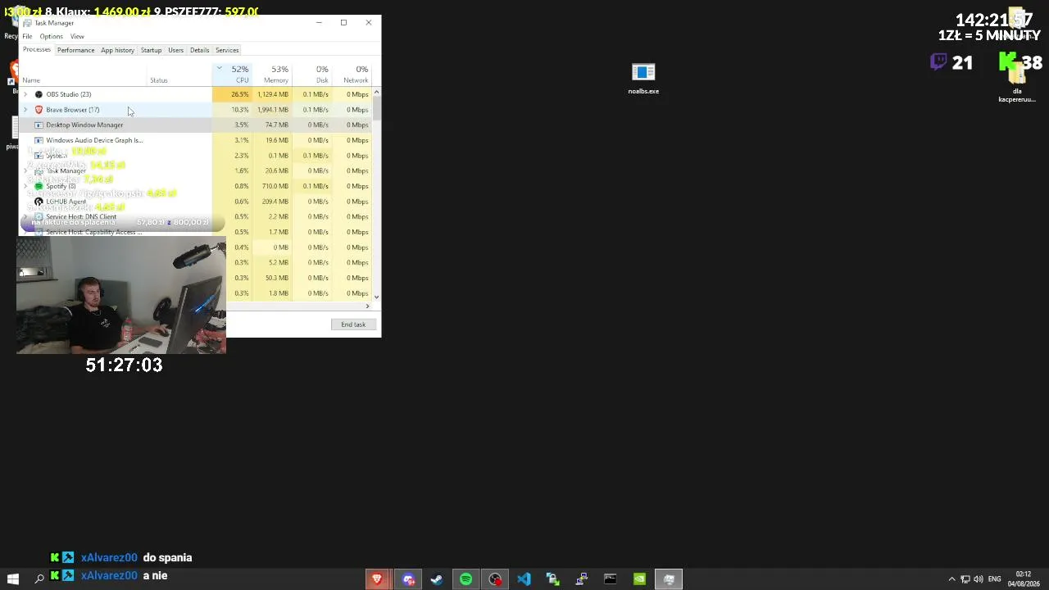Image resolution: width=1049 pixels, height=590 pixels.
Task: Switch to the Users tab
Action: click(175, 50)
